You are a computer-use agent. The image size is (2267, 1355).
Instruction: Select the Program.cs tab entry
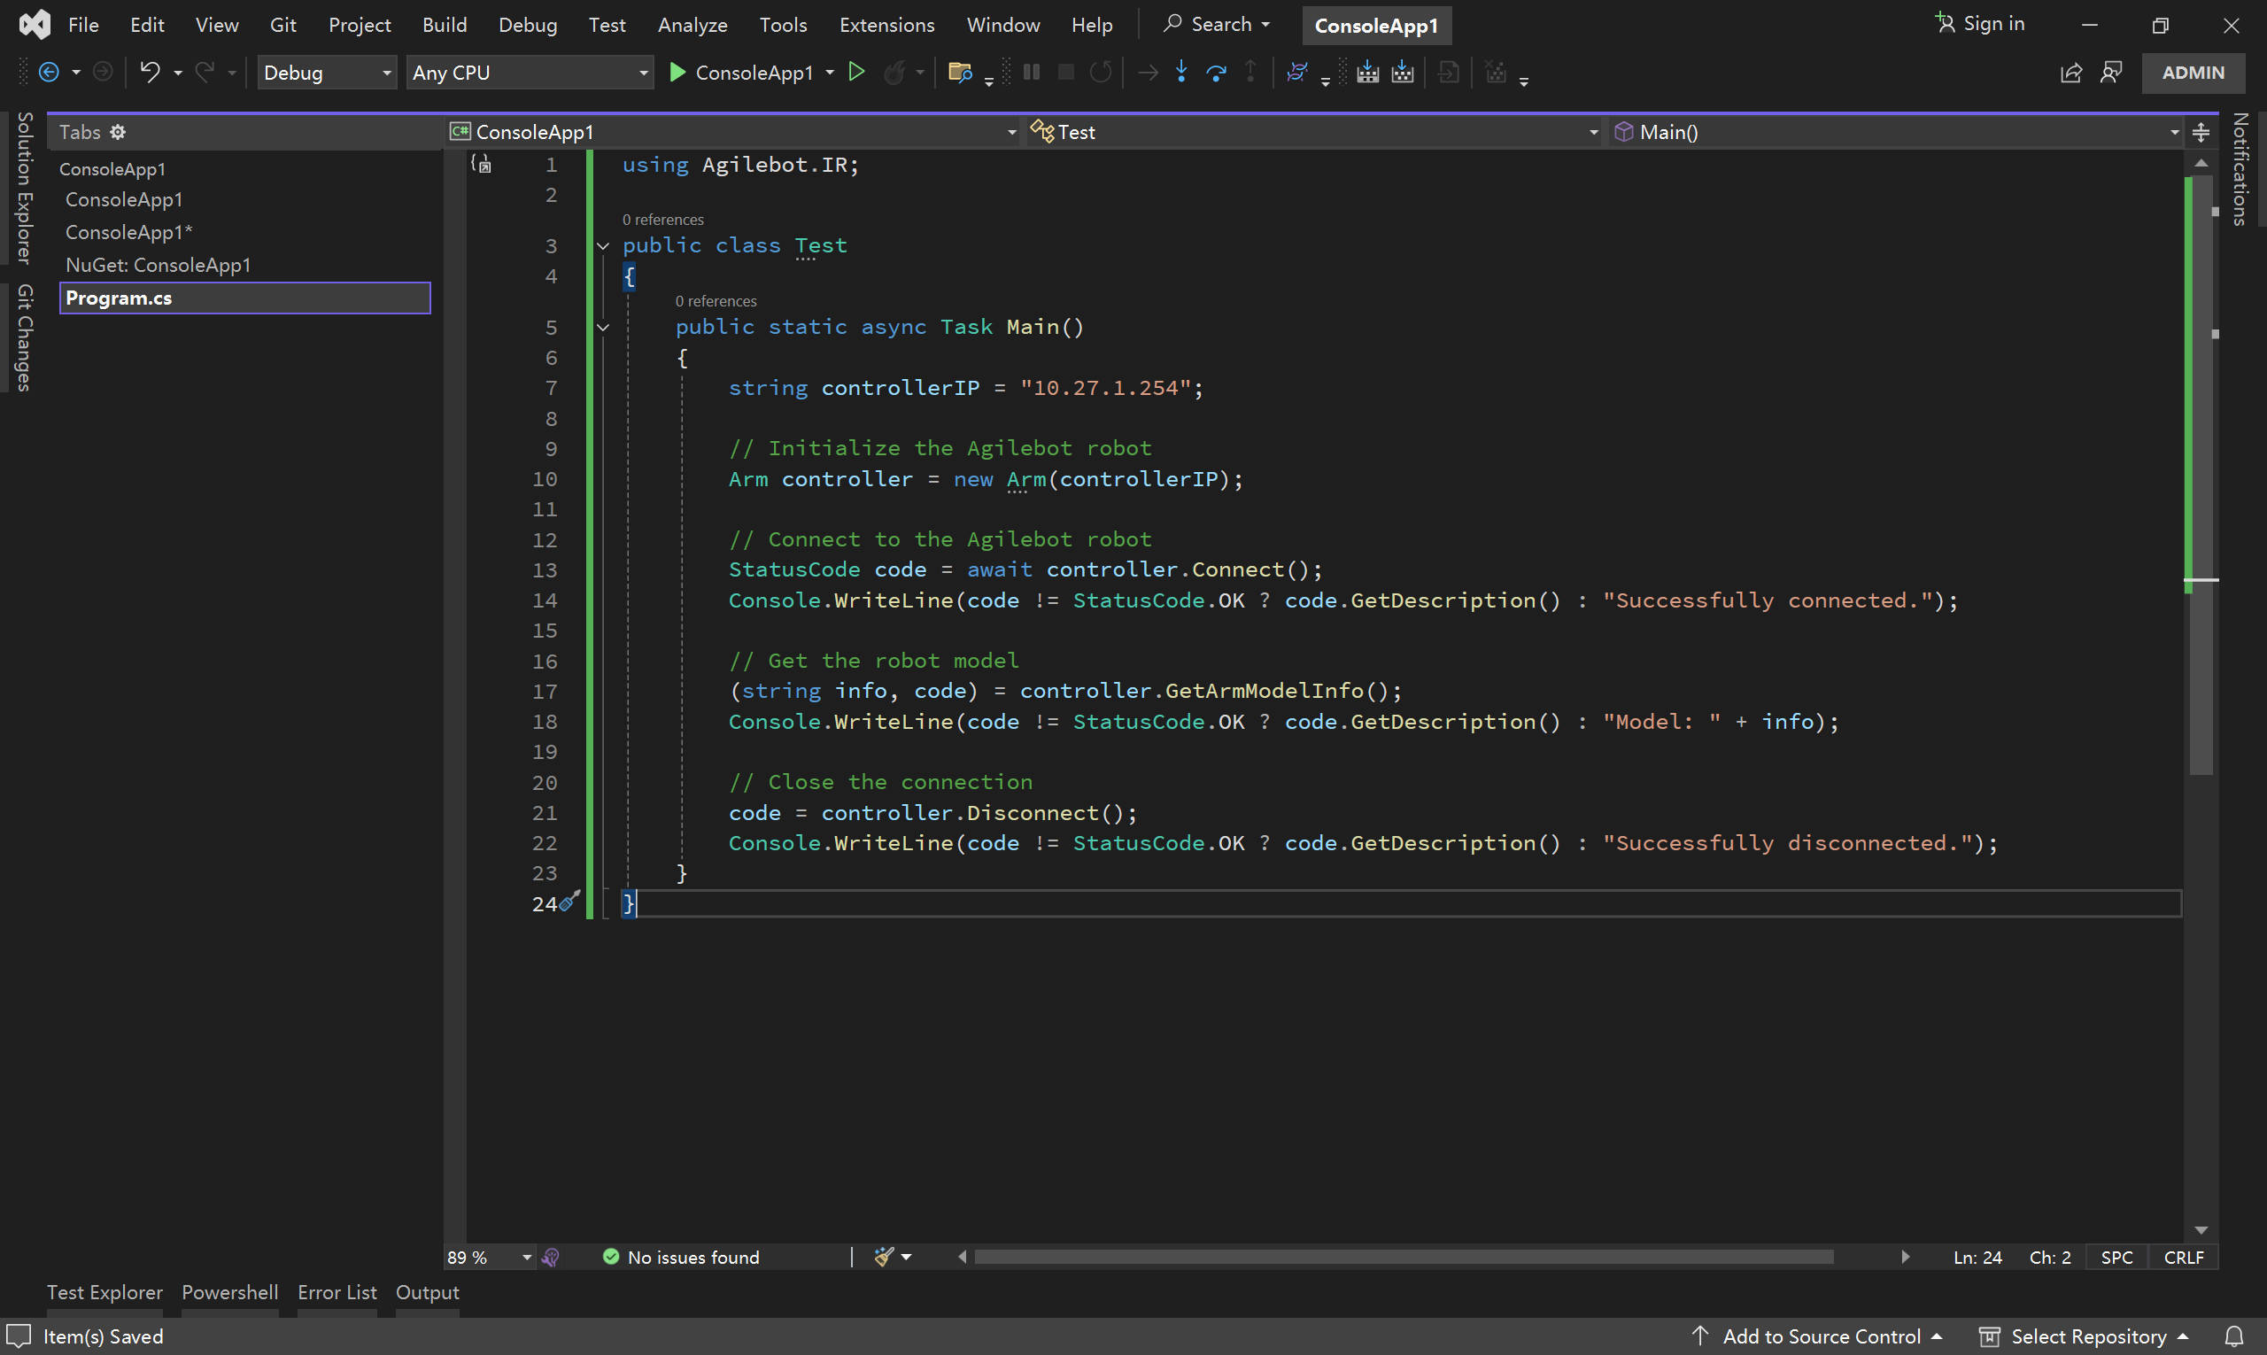(x=244, y=298)
